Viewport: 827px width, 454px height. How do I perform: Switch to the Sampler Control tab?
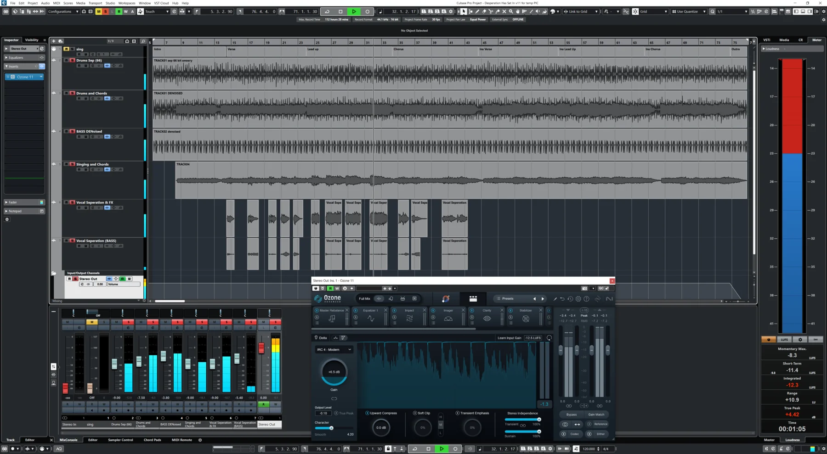120,440
